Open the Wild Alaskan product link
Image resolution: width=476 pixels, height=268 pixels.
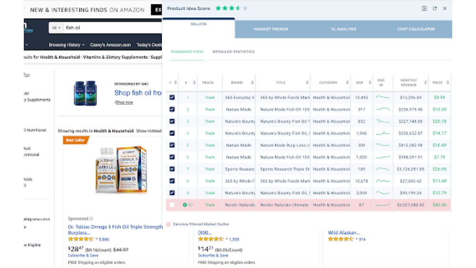[344, 233]
